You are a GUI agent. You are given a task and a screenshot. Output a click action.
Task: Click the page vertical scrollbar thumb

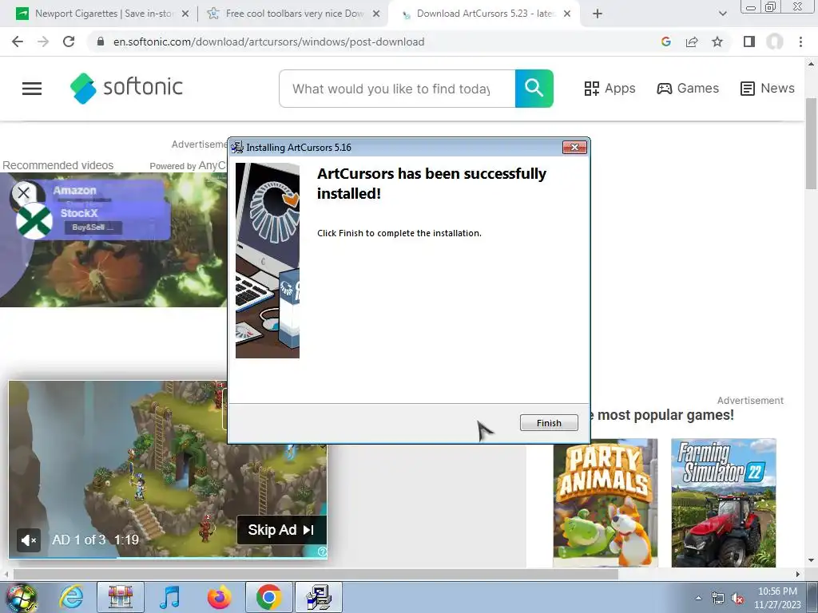[x=811, y=144]
